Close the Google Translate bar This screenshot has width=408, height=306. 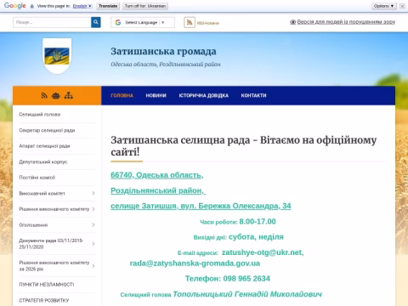pos(402,6)
